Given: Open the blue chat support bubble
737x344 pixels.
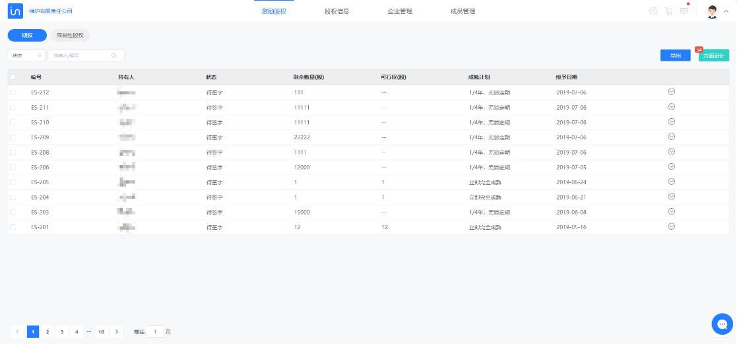Looking at the screenshot, I should 722,324.
